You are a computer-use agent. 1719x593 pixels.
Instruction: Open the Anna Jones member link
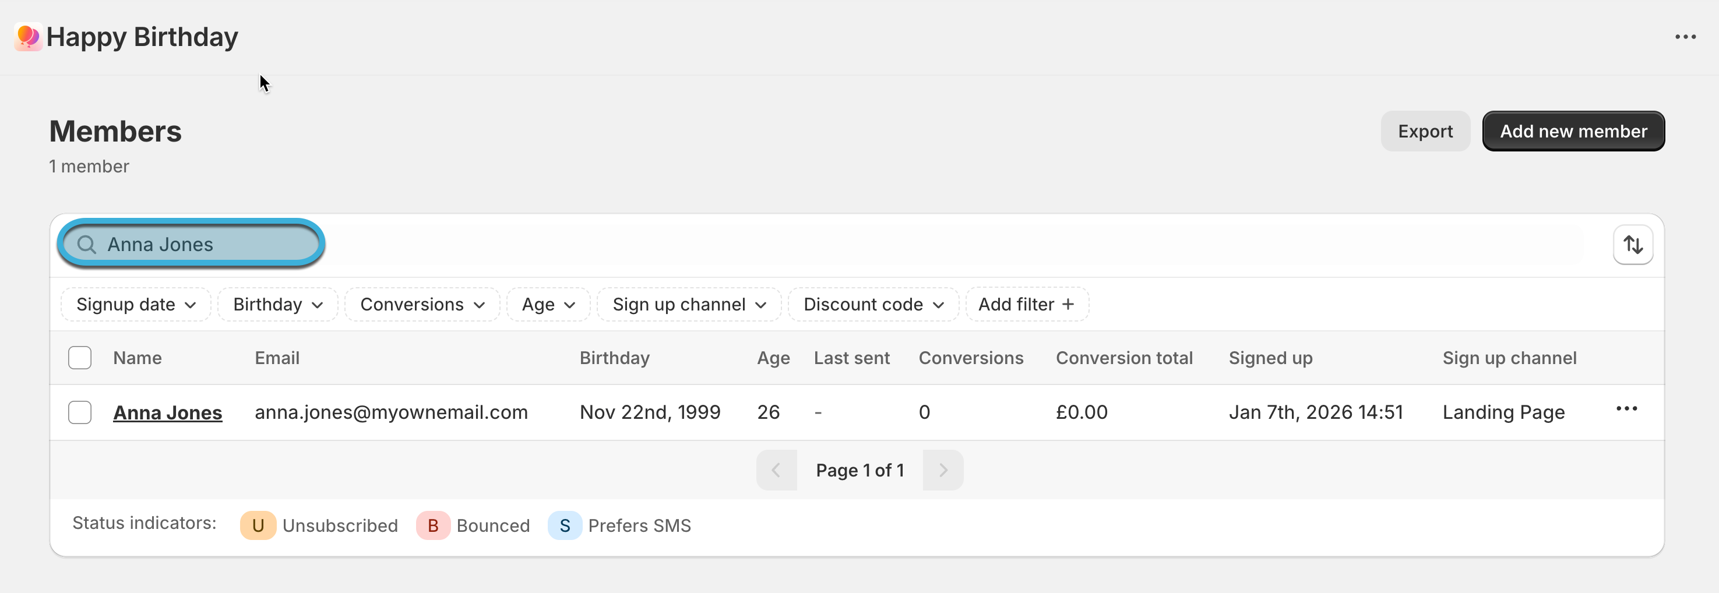coord(167,413)
